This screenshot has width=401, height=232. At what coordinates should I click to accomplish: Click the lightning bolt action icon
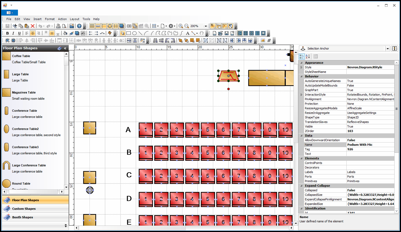[x=110, y=33]
